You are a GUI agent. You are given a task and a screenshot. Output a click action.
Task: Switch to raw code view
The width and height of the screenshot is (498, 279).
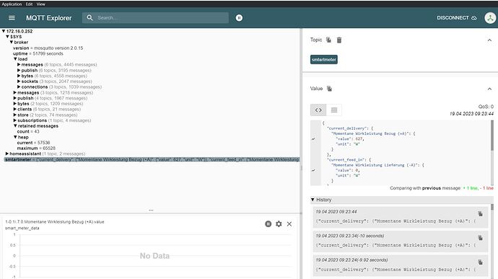[x=318, y=110]
